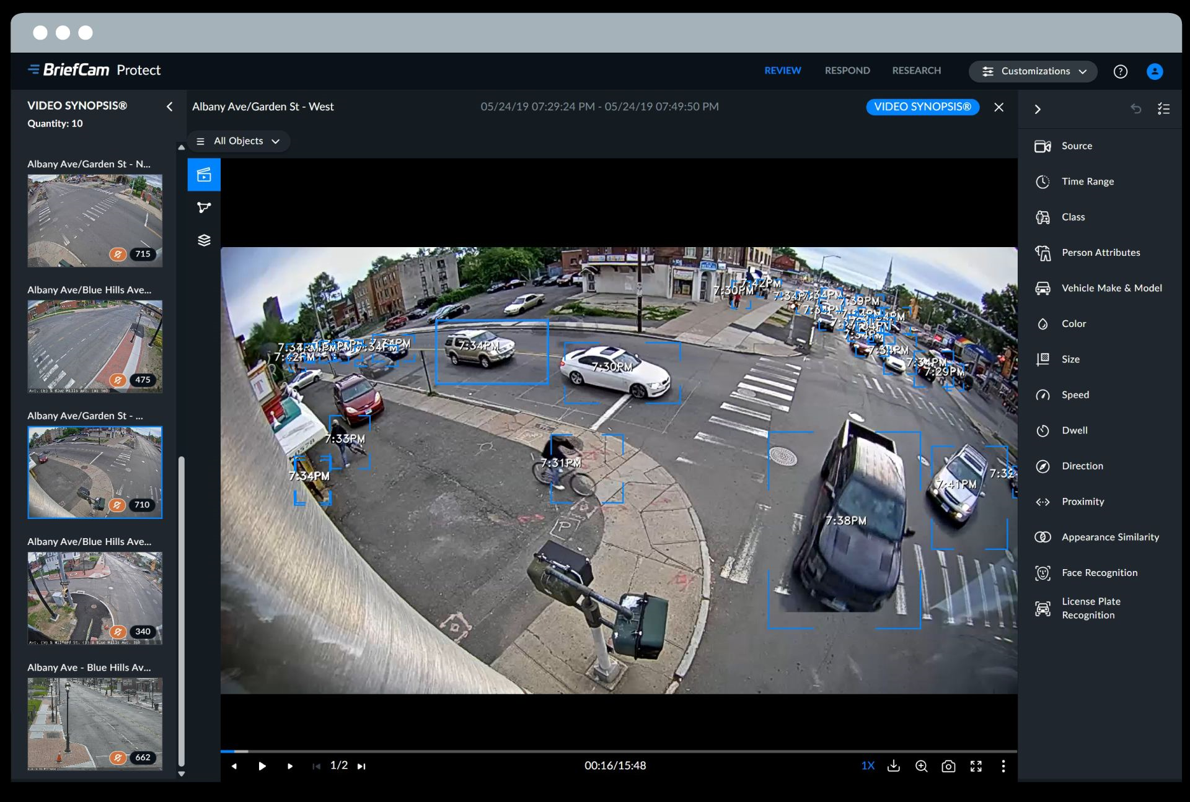Open the help question mark icon

pos(1120,71)
